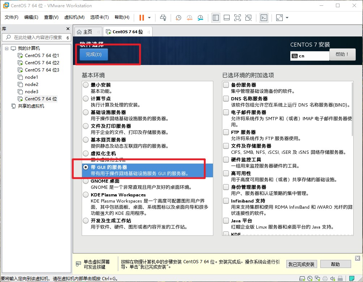The height and width of the screenshot is (282, 363).
Task: Select CentOS 7 64 位3 in library
Action: [39, 70]
